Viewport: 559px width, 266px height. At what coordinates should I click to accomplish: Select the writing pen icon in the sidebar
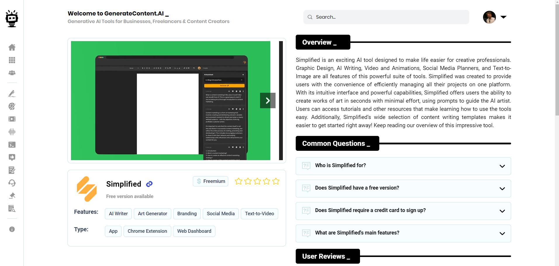12,94
